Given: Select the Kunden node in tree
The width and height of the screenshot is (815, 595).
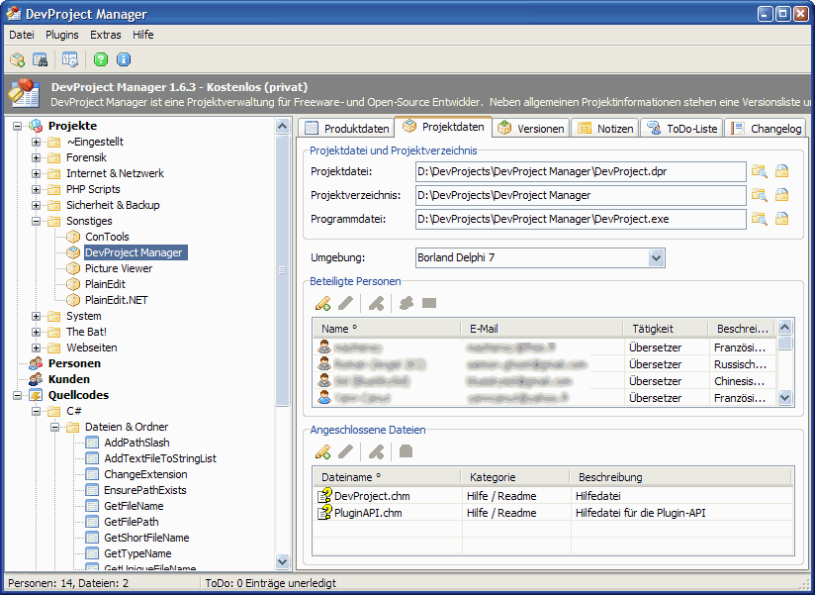Looking at the screenshot, I should click(69, 379).
